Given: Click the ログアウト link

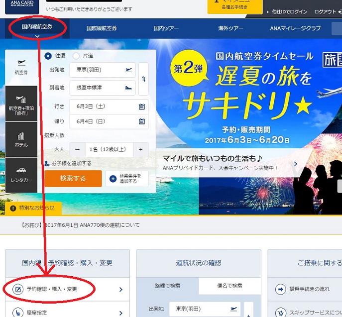Looking at the screenshot, I should [x=325, y=12].
